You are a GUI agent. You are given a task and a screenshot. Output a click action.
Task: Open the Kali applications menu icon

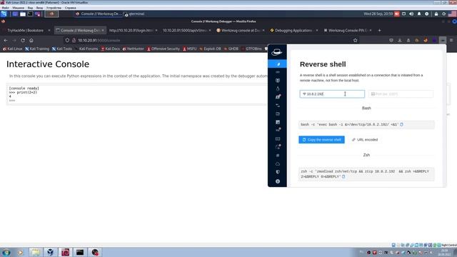pyautogui.click(x=4, y=14)
